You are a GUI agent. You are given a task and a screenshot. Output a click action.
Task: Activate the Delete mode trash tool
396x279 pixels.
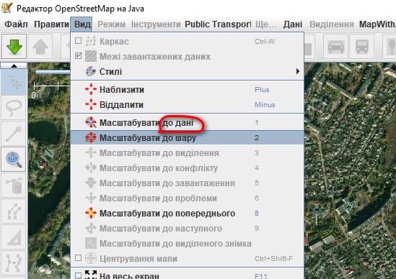(14, 186)
